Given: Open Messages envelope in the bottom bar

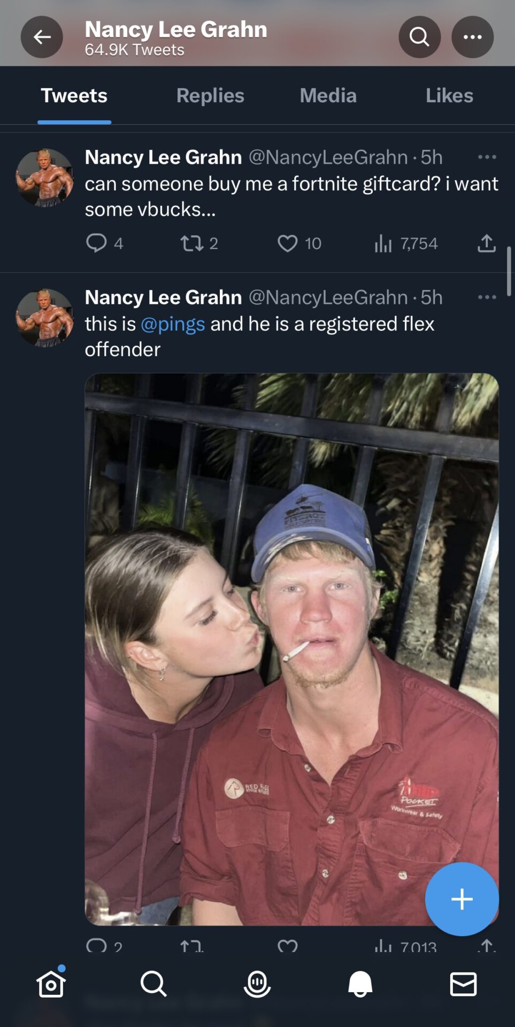Looking at the screenshot, I should (463, 984).
